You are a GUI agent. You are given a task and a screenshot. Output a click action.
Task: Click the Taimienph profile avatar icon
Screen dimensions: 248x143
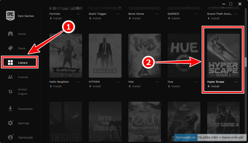[x=10, y=137]
